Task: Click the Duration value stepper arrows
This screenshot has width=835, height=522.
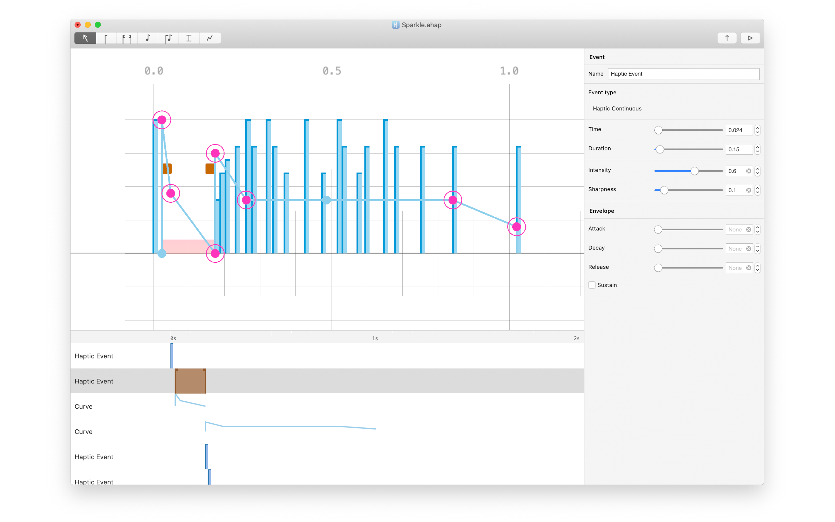Action: pyautogui.click(x=757, y=149)
